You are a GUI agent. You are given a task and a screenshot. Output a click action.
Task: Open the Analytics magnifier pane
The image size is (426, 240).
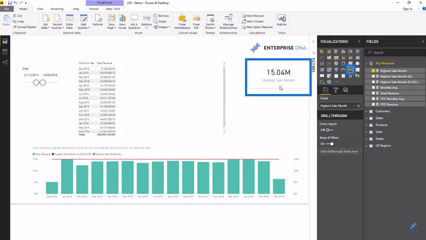346,90
